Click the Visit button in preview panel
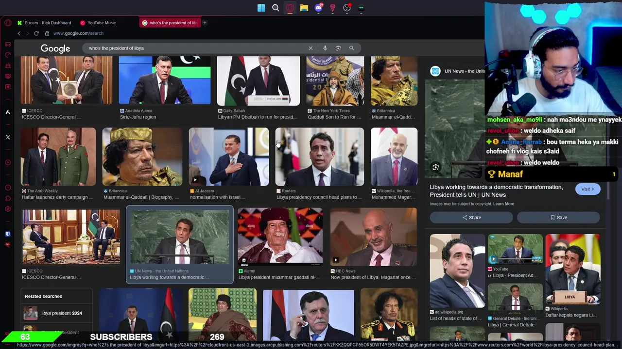This screenshot has width=622, height=349. tap(587, 189)
